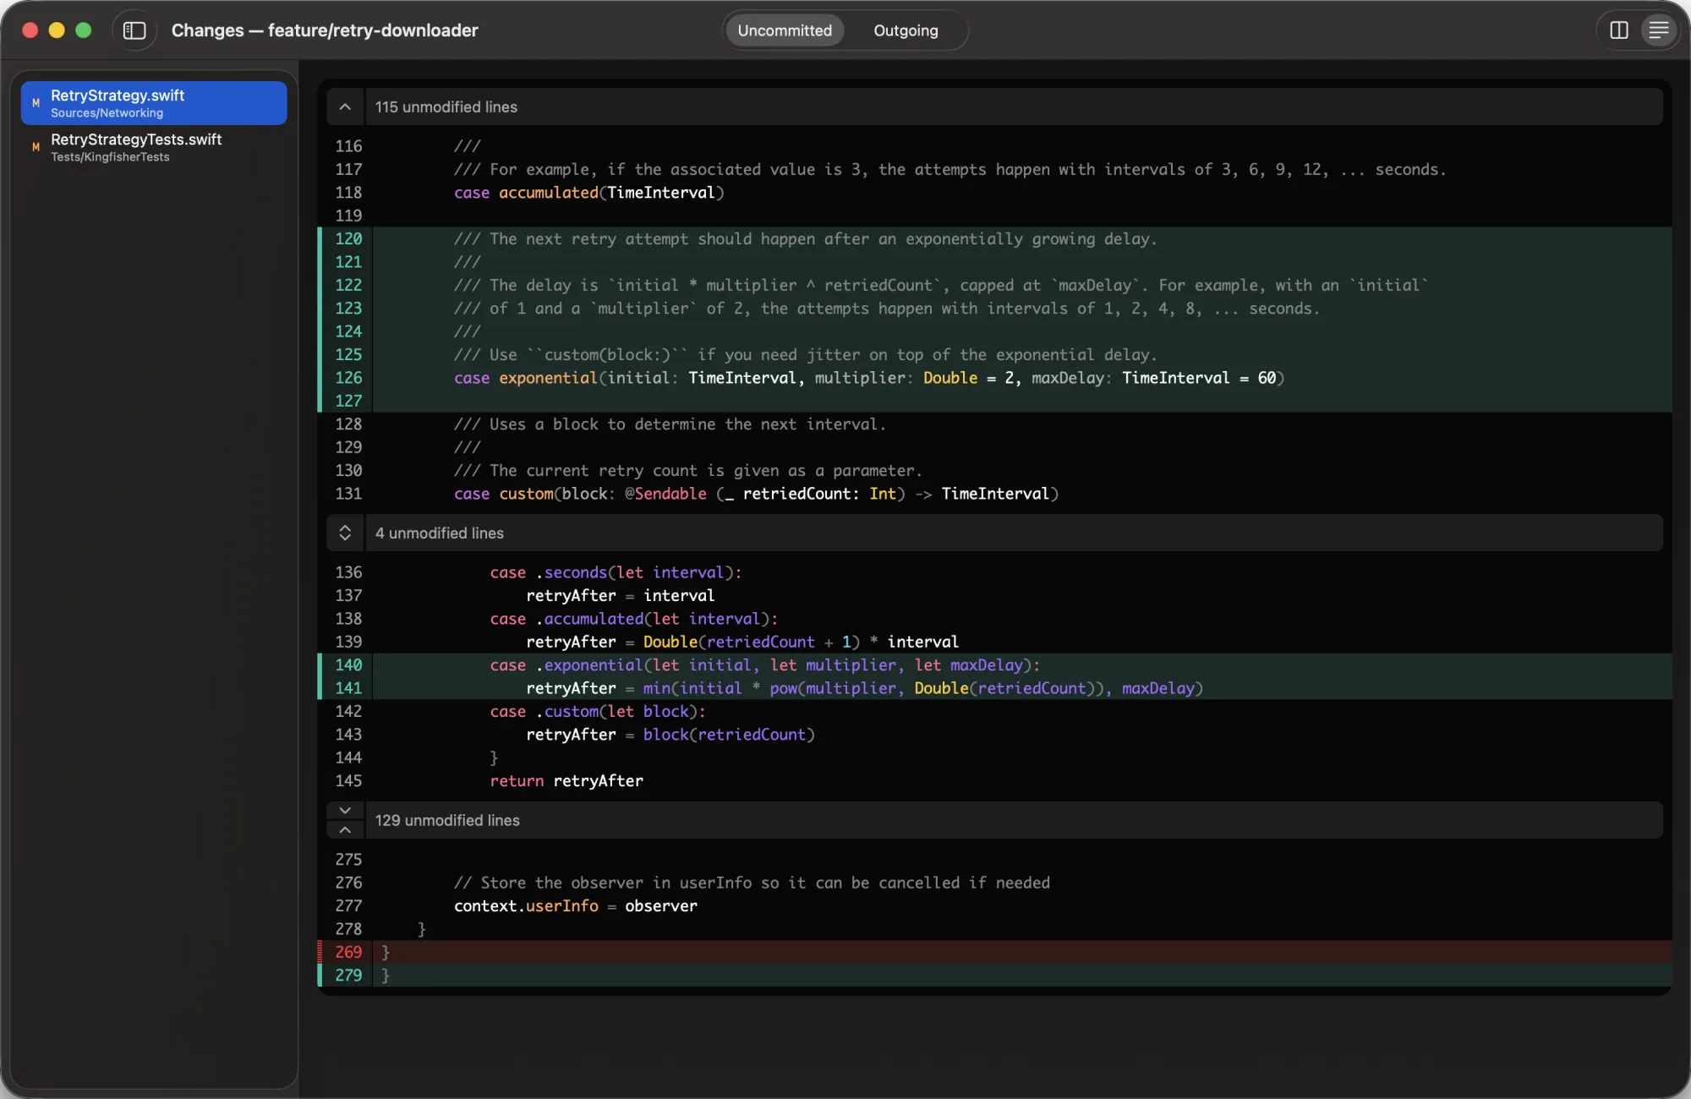
Task: Click the green added-change bar beside line 123
Action: point(320,309)
